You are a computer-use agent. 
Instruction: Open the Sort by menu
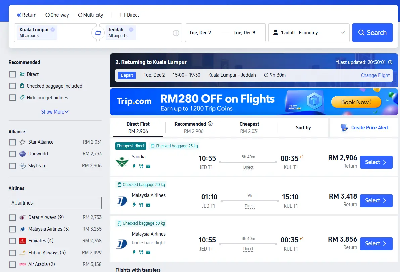click(303, 128)
